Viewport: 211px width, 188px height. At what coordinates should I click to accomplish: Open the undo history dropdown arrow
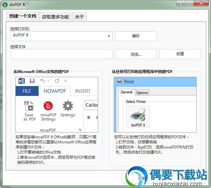(x=49, y=81)
